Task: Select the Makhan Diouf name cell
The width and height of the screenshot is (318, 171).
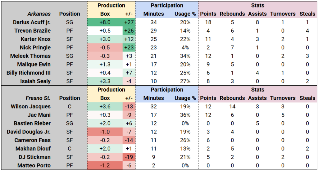Action: pos(33,149)
